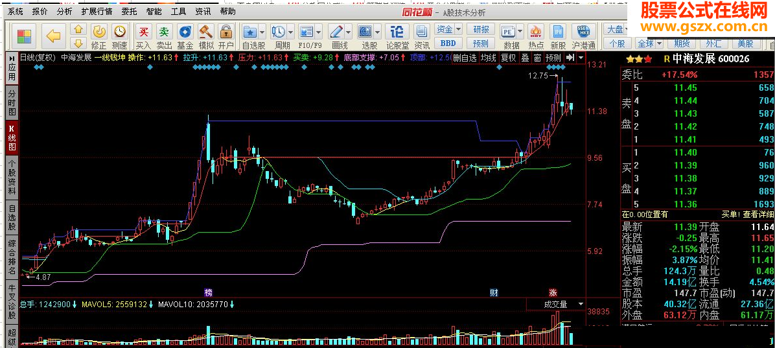Click the red 买入 buy icon
775x348 pixels.
pos(143,36)
